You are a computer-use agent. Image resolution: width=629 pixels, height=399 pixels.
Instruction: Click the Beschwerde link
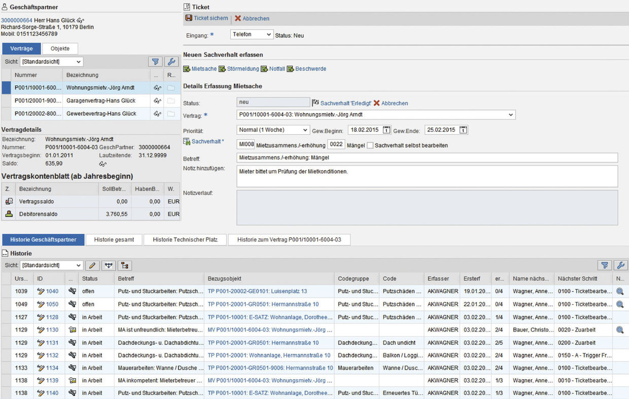tap(310, 69)
